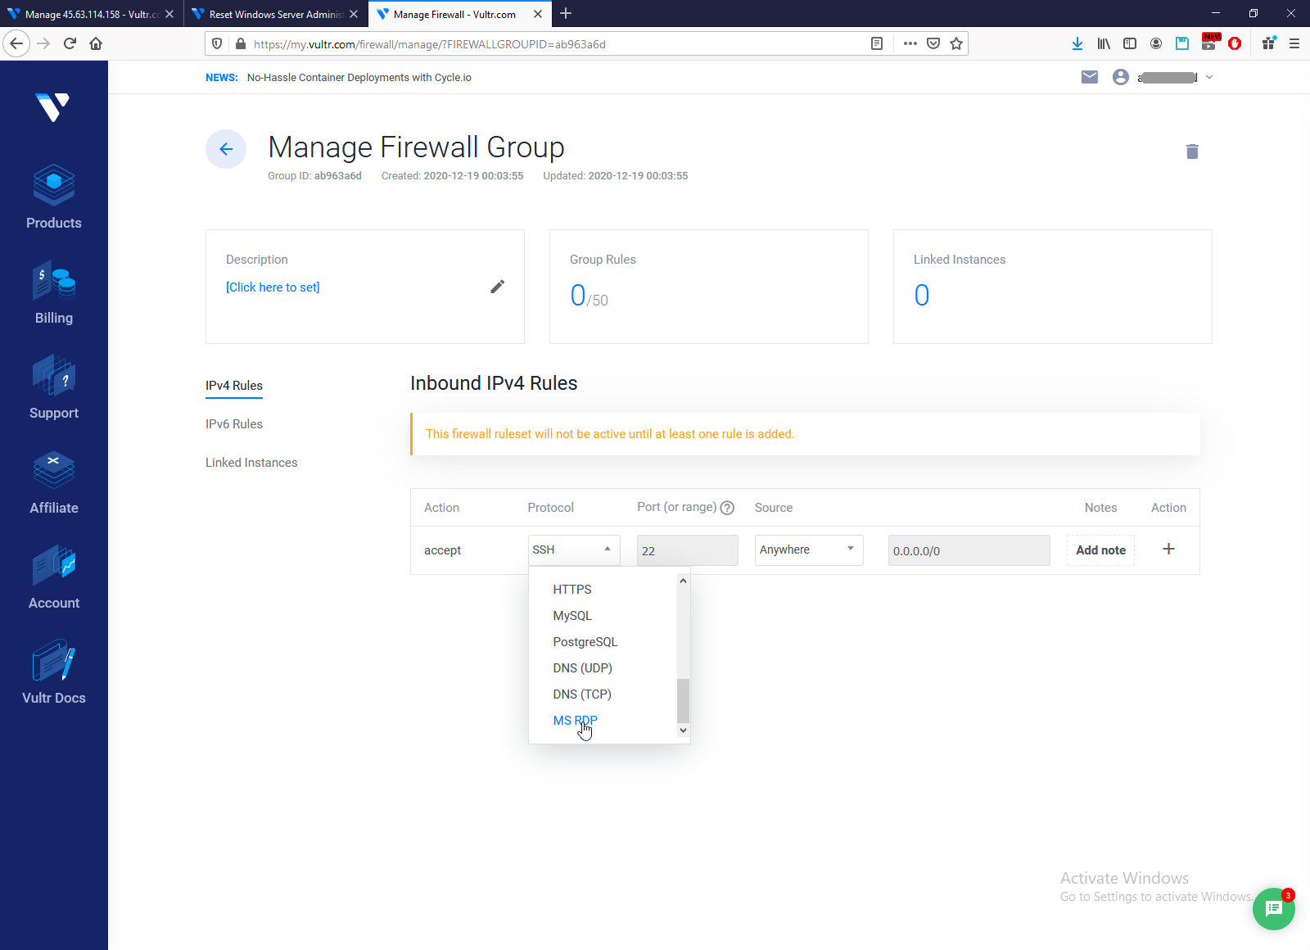This screenshot has width=1310, height=950.
Task: Edit description with the pencil icon
Action: point(497,287)
